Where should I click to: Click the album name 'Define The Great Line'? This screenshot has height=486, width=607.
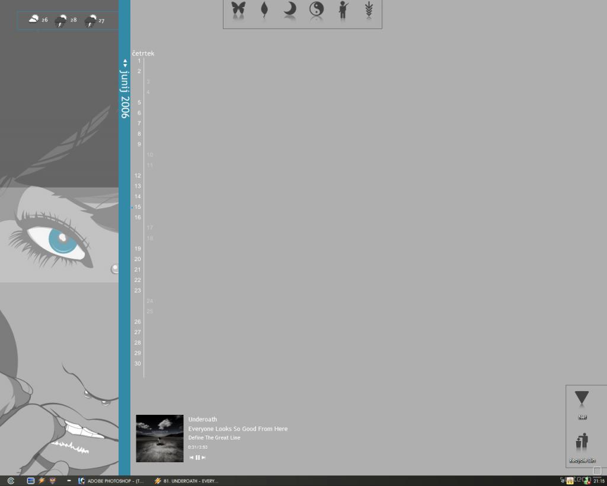(214, 437)
